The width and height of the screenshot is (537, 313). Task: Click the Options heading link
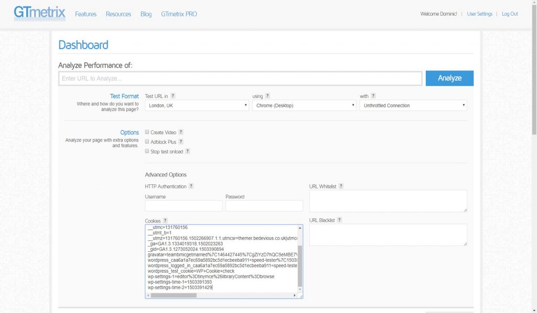[x=130, y=132]
